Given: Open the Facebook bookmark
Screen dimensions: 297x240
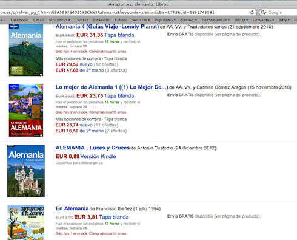Looking at the screenshot, I should pyautogui.click(x=19, y=20).
